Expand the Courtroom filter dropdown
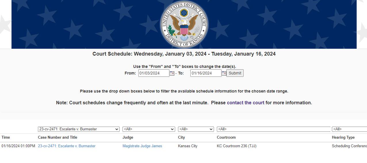Screen dimensions: 367x163 (x=274, y=129)
